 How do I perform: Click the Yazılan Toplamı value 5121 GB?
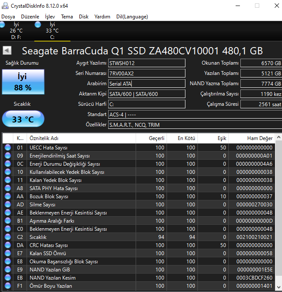pos(261,73)
